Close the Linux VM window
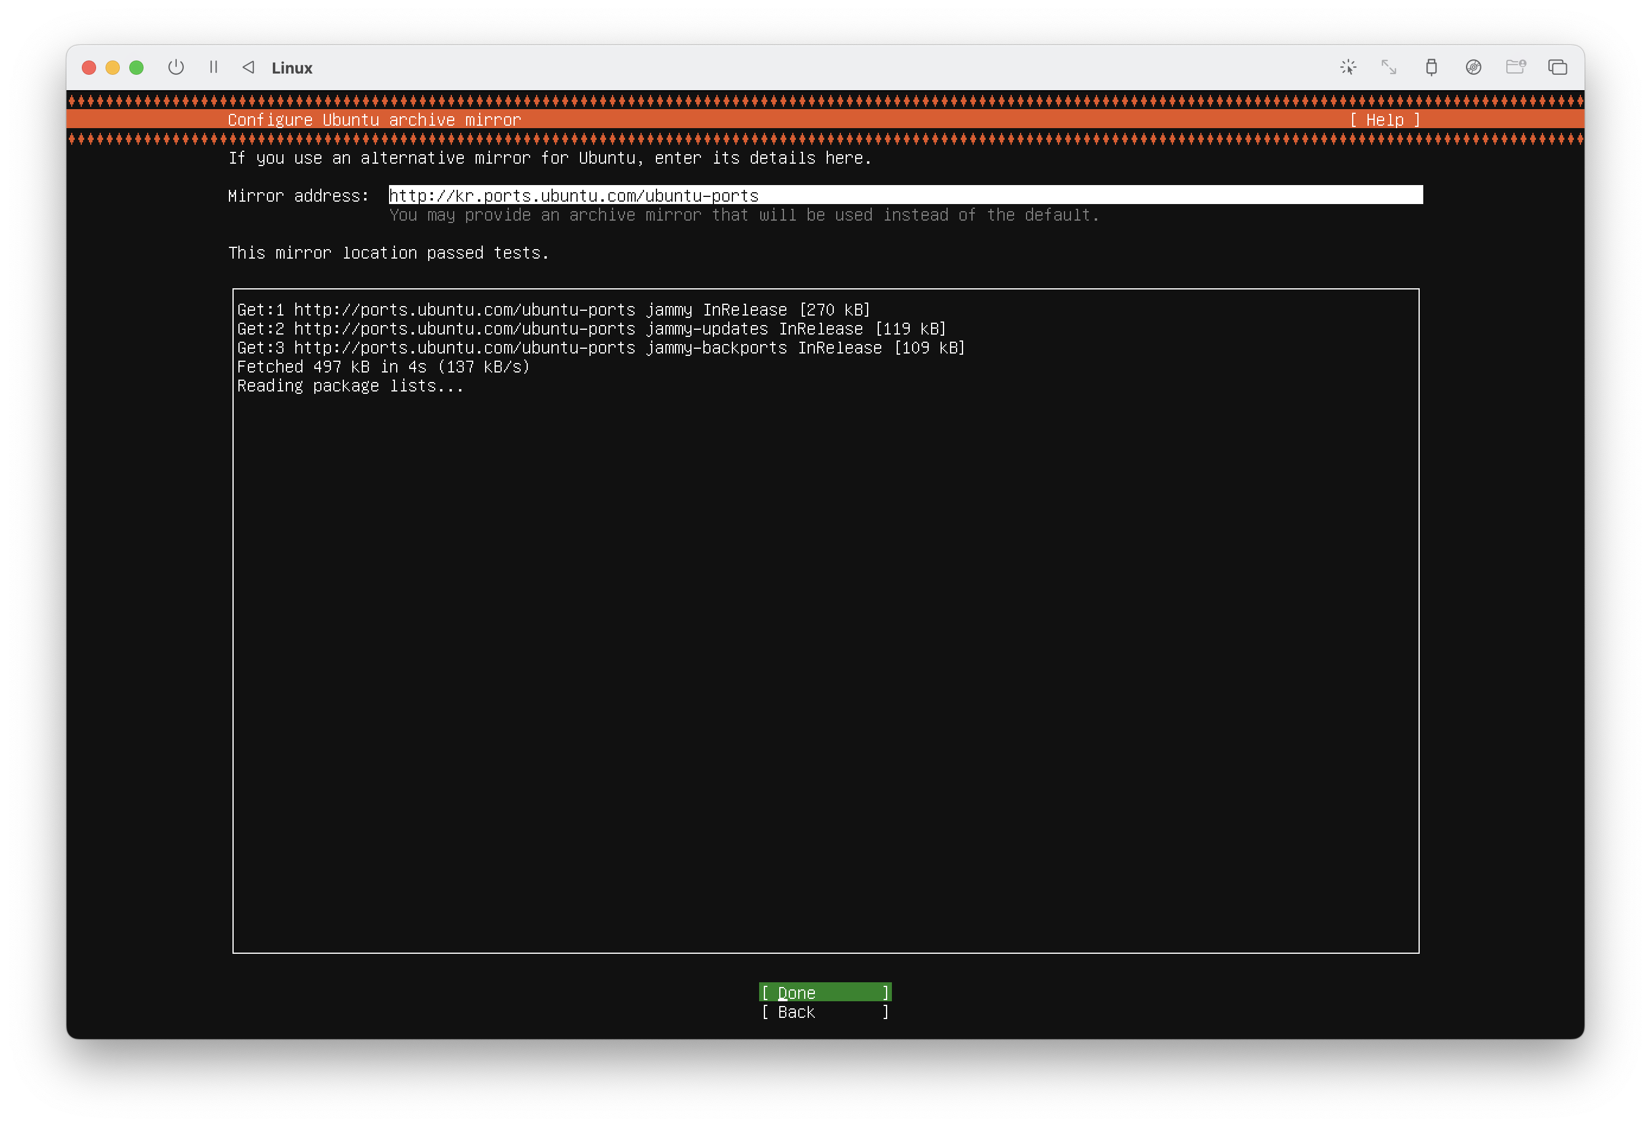Screen dimensions: 1651x1127 (x=89, y=68)
